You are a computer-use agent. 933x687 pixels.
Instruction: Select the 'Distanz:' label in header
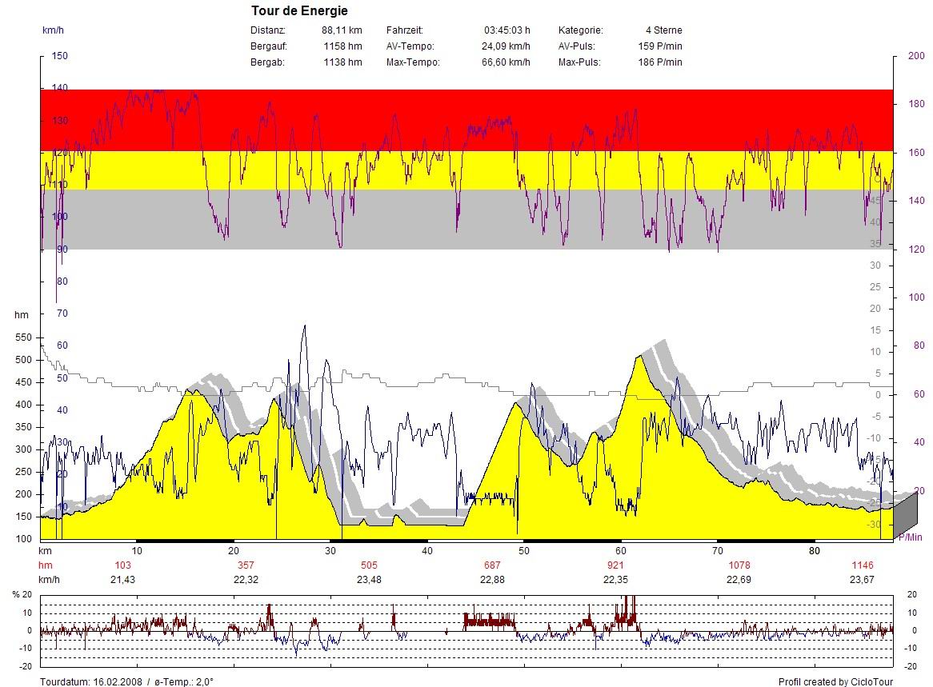pos(267,30)
